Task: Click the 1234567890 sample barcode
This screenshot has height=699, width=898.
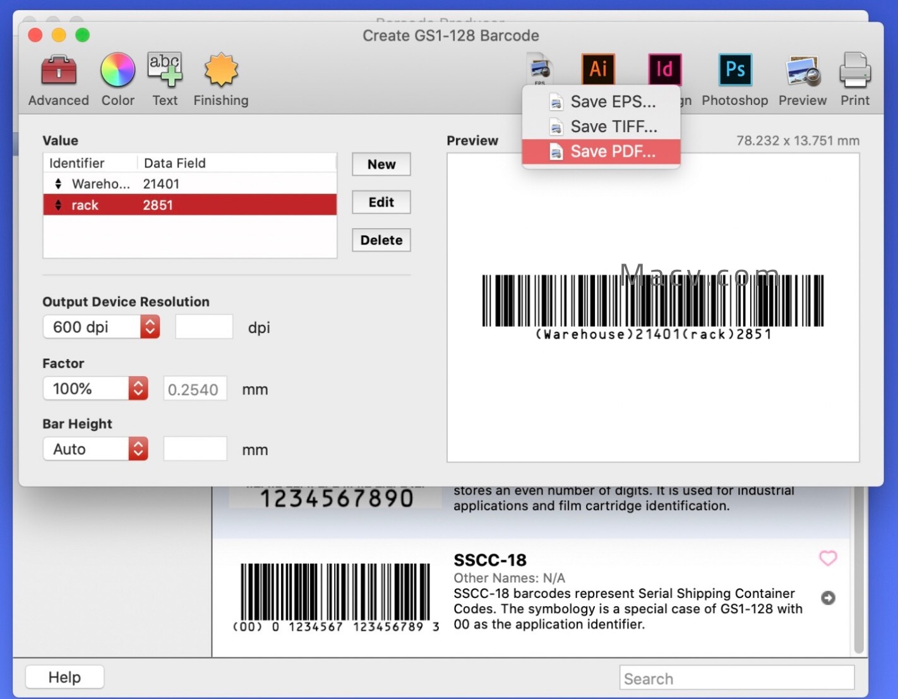Action: click(337, 498)
